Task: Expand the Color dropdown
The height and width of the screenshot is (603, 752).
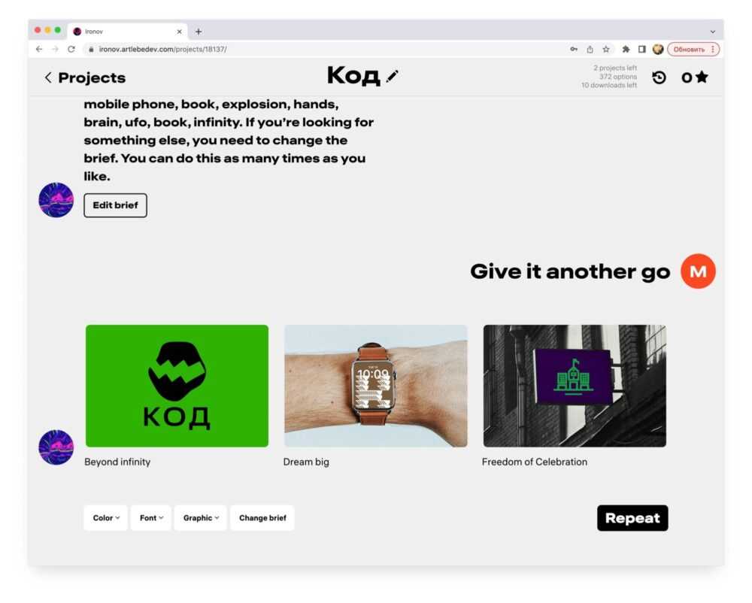Action: [106, 518]
